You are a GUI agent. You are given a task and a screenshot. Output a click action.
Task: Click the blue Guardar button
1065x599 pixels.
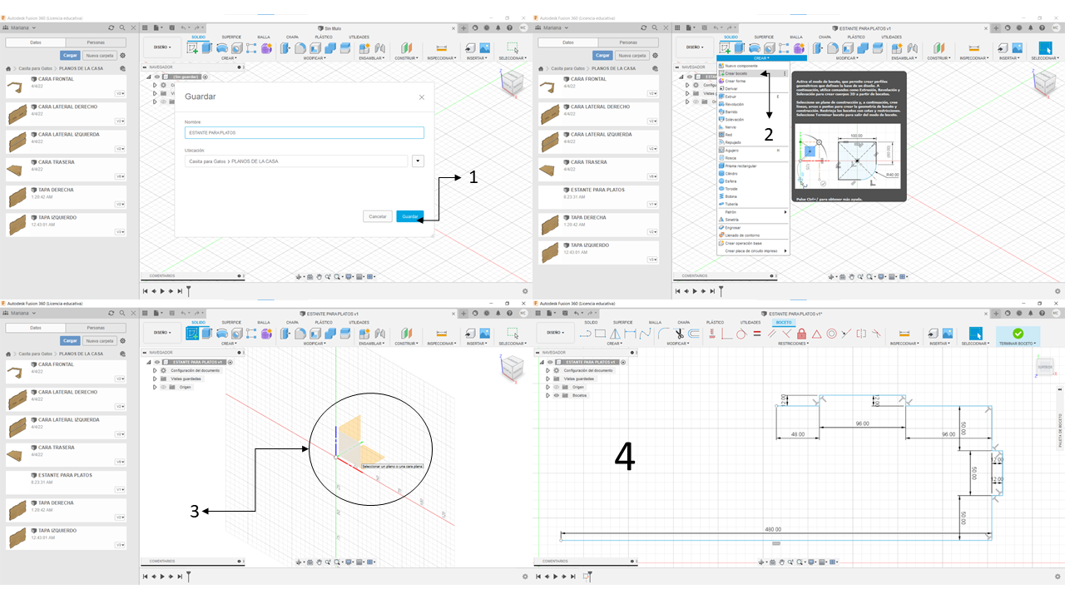point(410,216)
